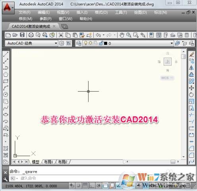197x191 pixels.
Task: Open the 绘图(D) menu
Action: click(140, 13)
